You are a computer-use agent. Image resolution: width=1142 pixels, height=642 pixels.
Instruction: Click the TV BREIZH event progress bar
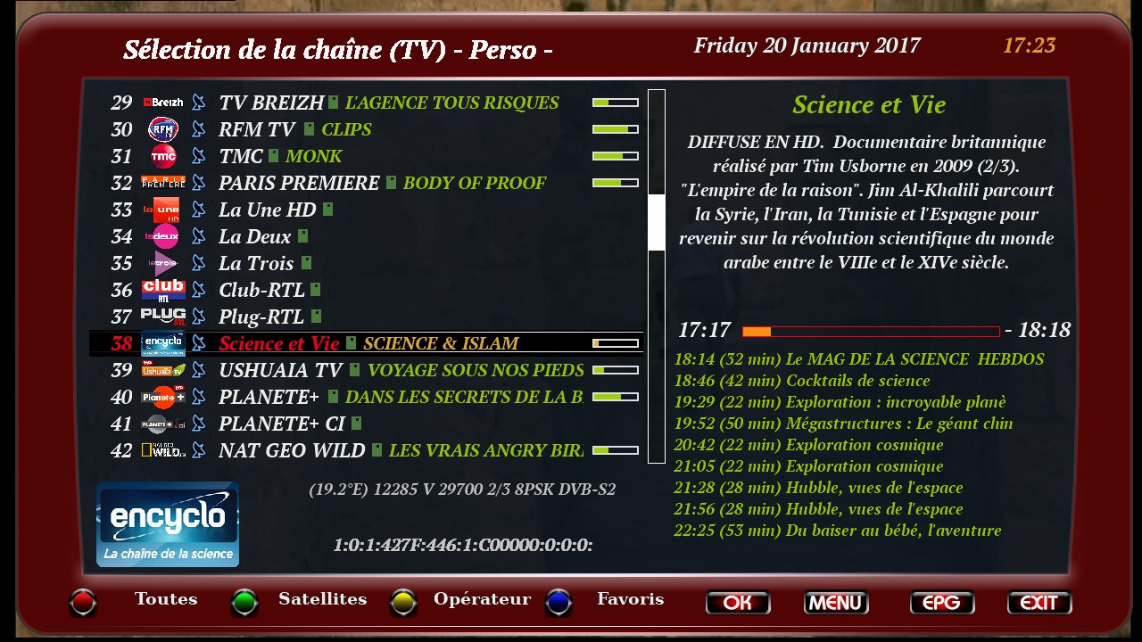point(616,103)
